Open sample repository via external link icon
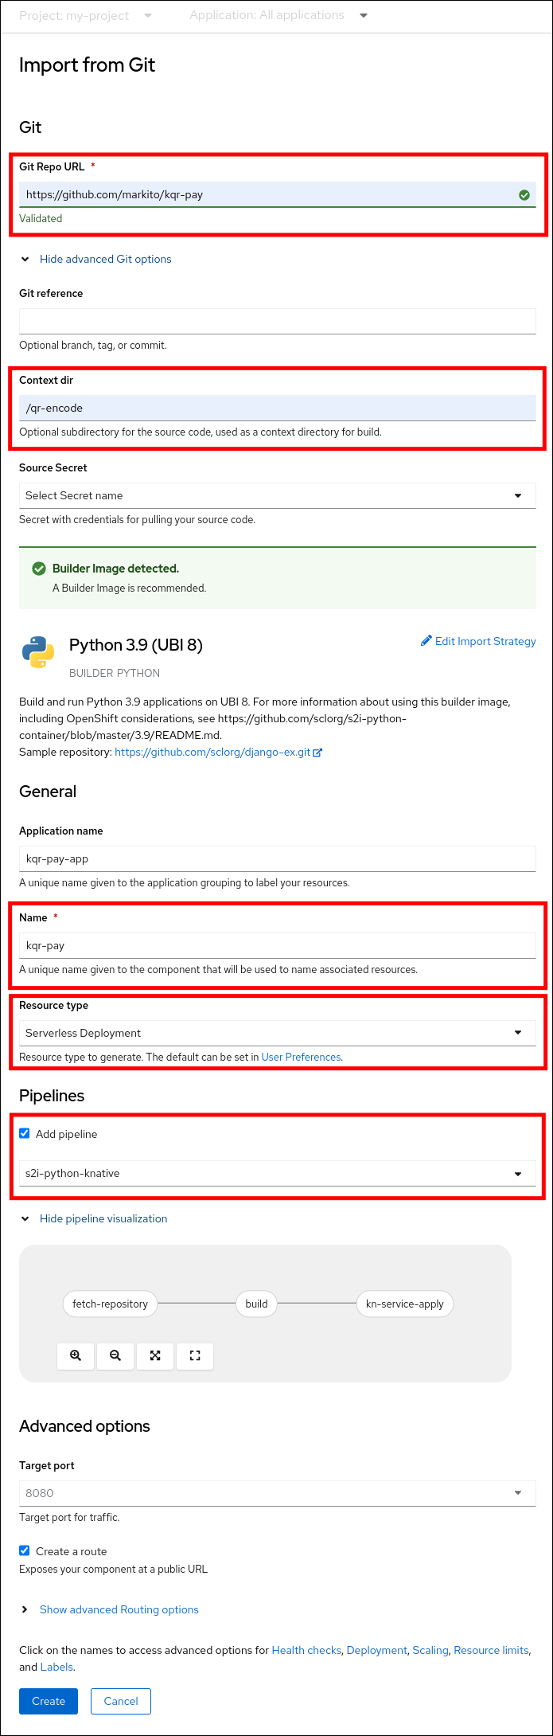This screenshot has width=553, height=1736. tap(319, 752)
